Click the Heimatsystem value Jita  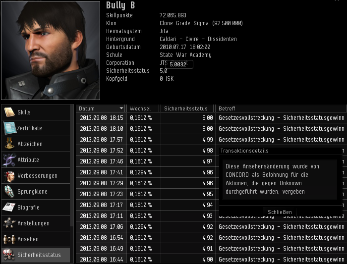point(164,31)
